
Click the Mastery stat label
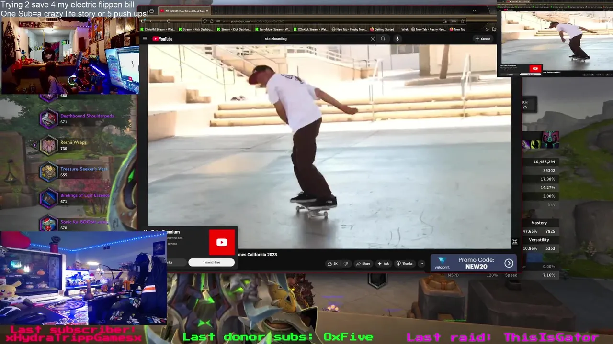[539, 223]
